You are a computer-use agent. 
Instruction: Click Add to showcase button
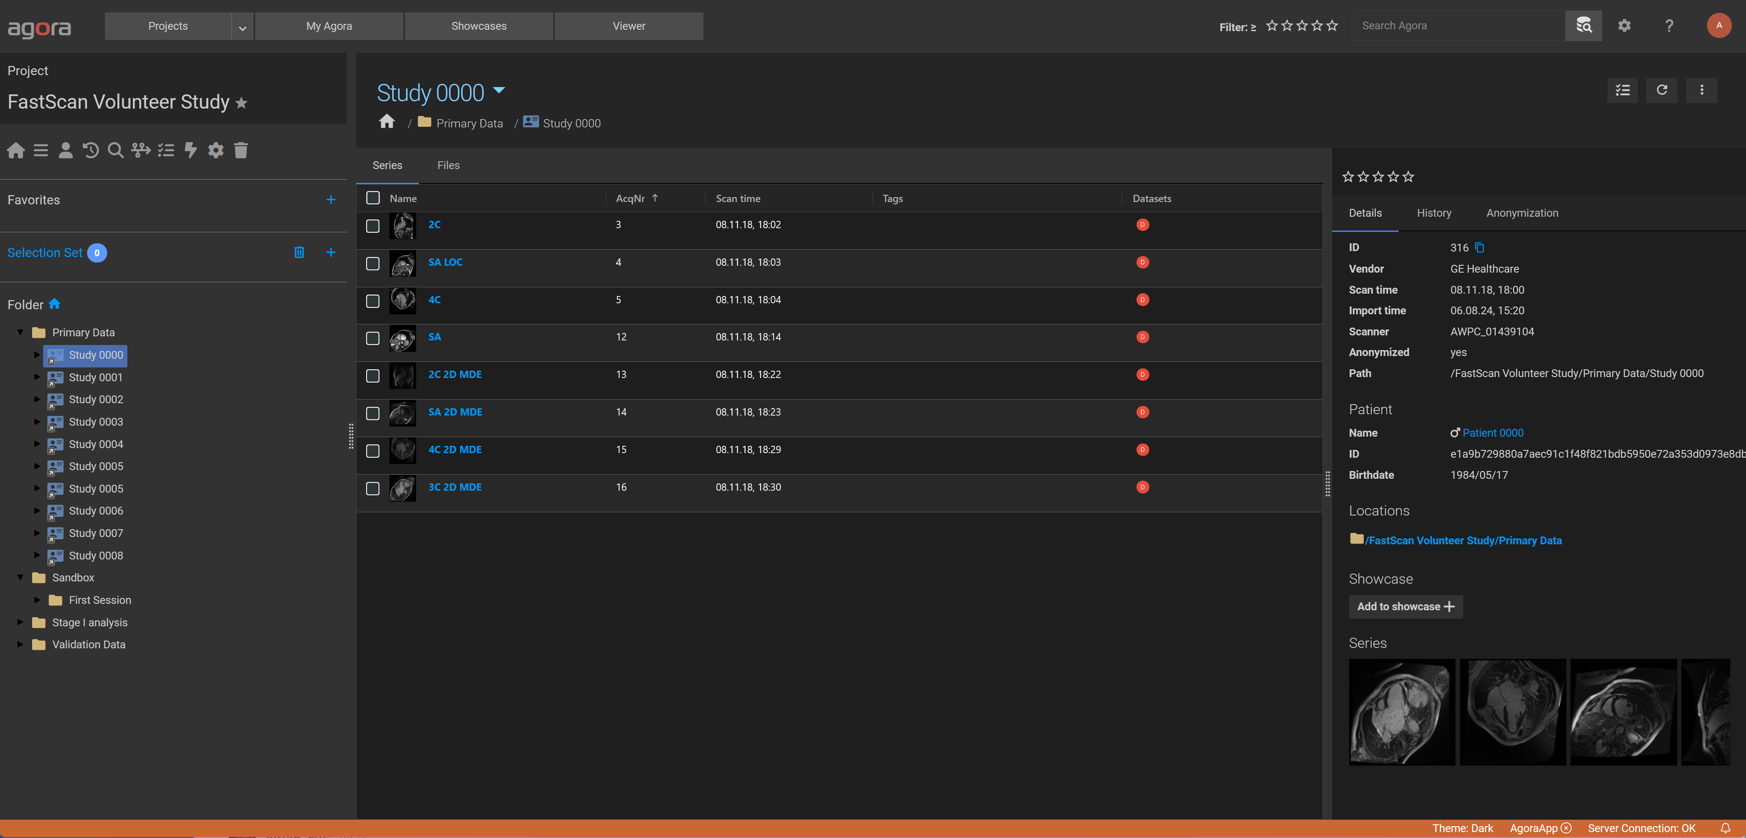[1405, 606]
